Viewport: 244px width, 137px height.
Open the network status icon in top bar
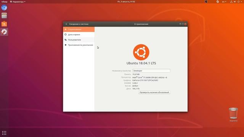coord(231,2)
